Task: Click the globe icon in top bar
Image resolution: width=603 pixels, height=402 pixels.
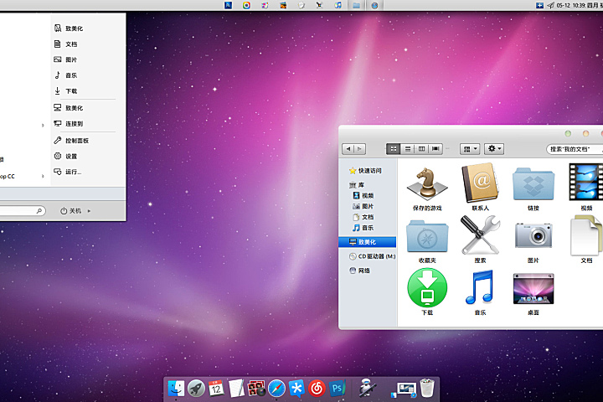Action: pos(374,5)
